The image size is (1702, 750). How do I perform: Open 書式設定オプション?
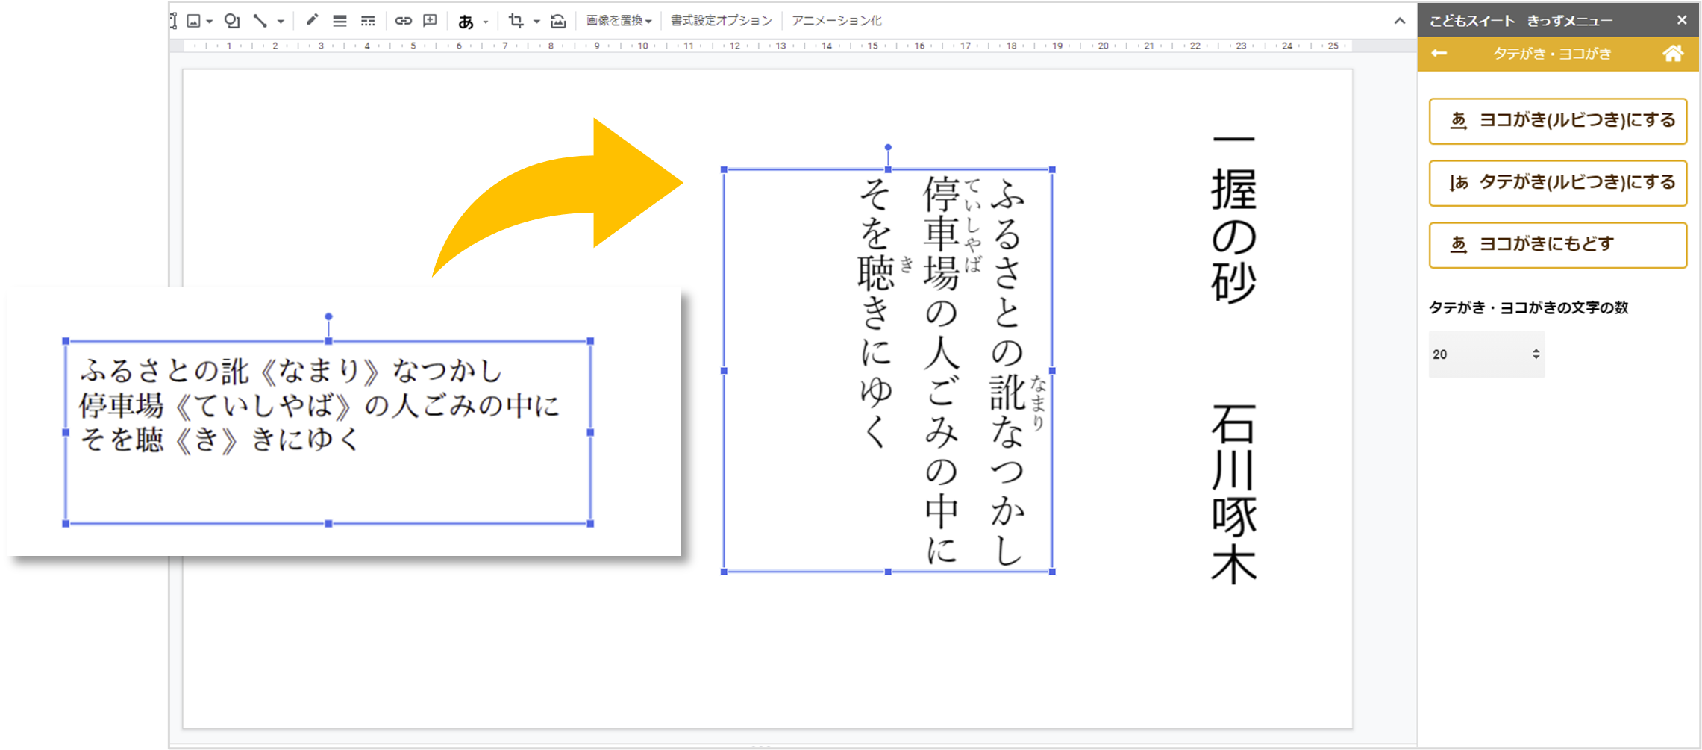(x=721, y=21)
